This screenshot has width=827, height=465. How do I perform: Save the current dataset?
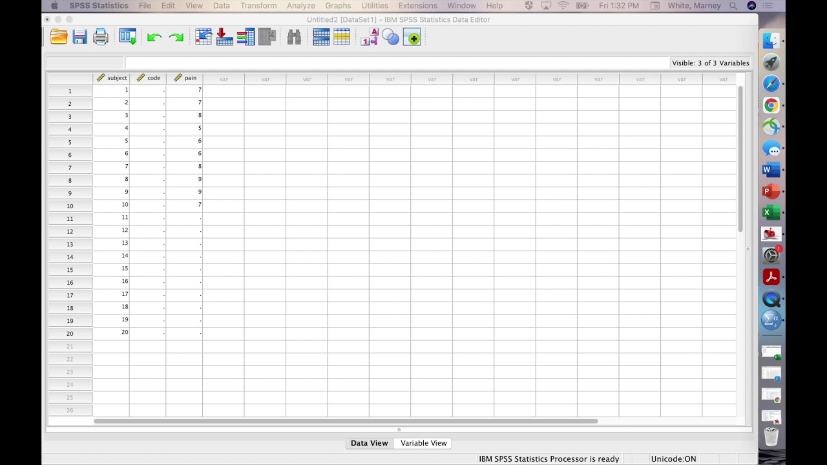click(x=79, y=37)
